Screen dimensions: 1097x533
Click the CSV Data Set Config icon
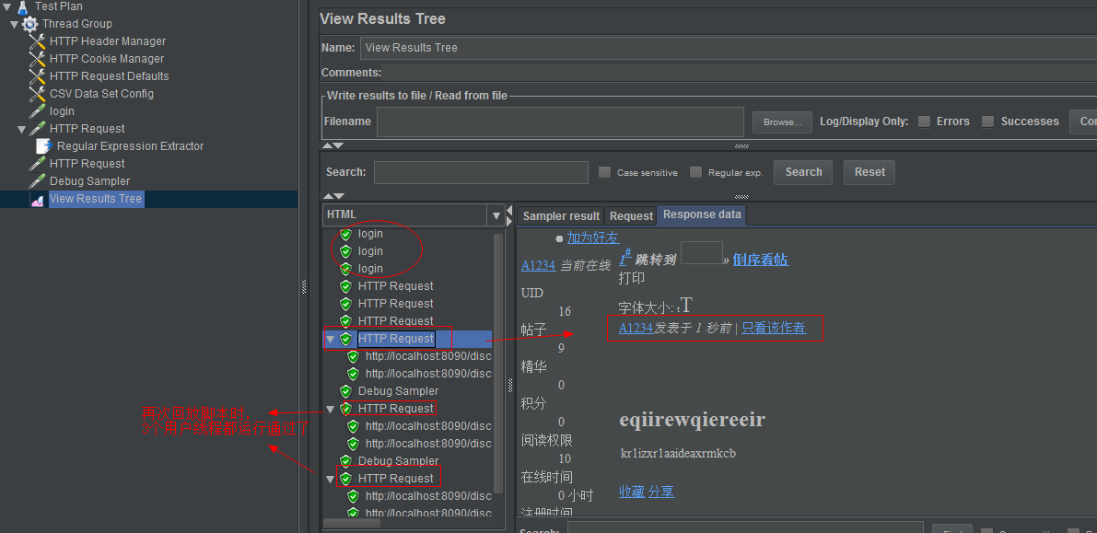(37, 94)
